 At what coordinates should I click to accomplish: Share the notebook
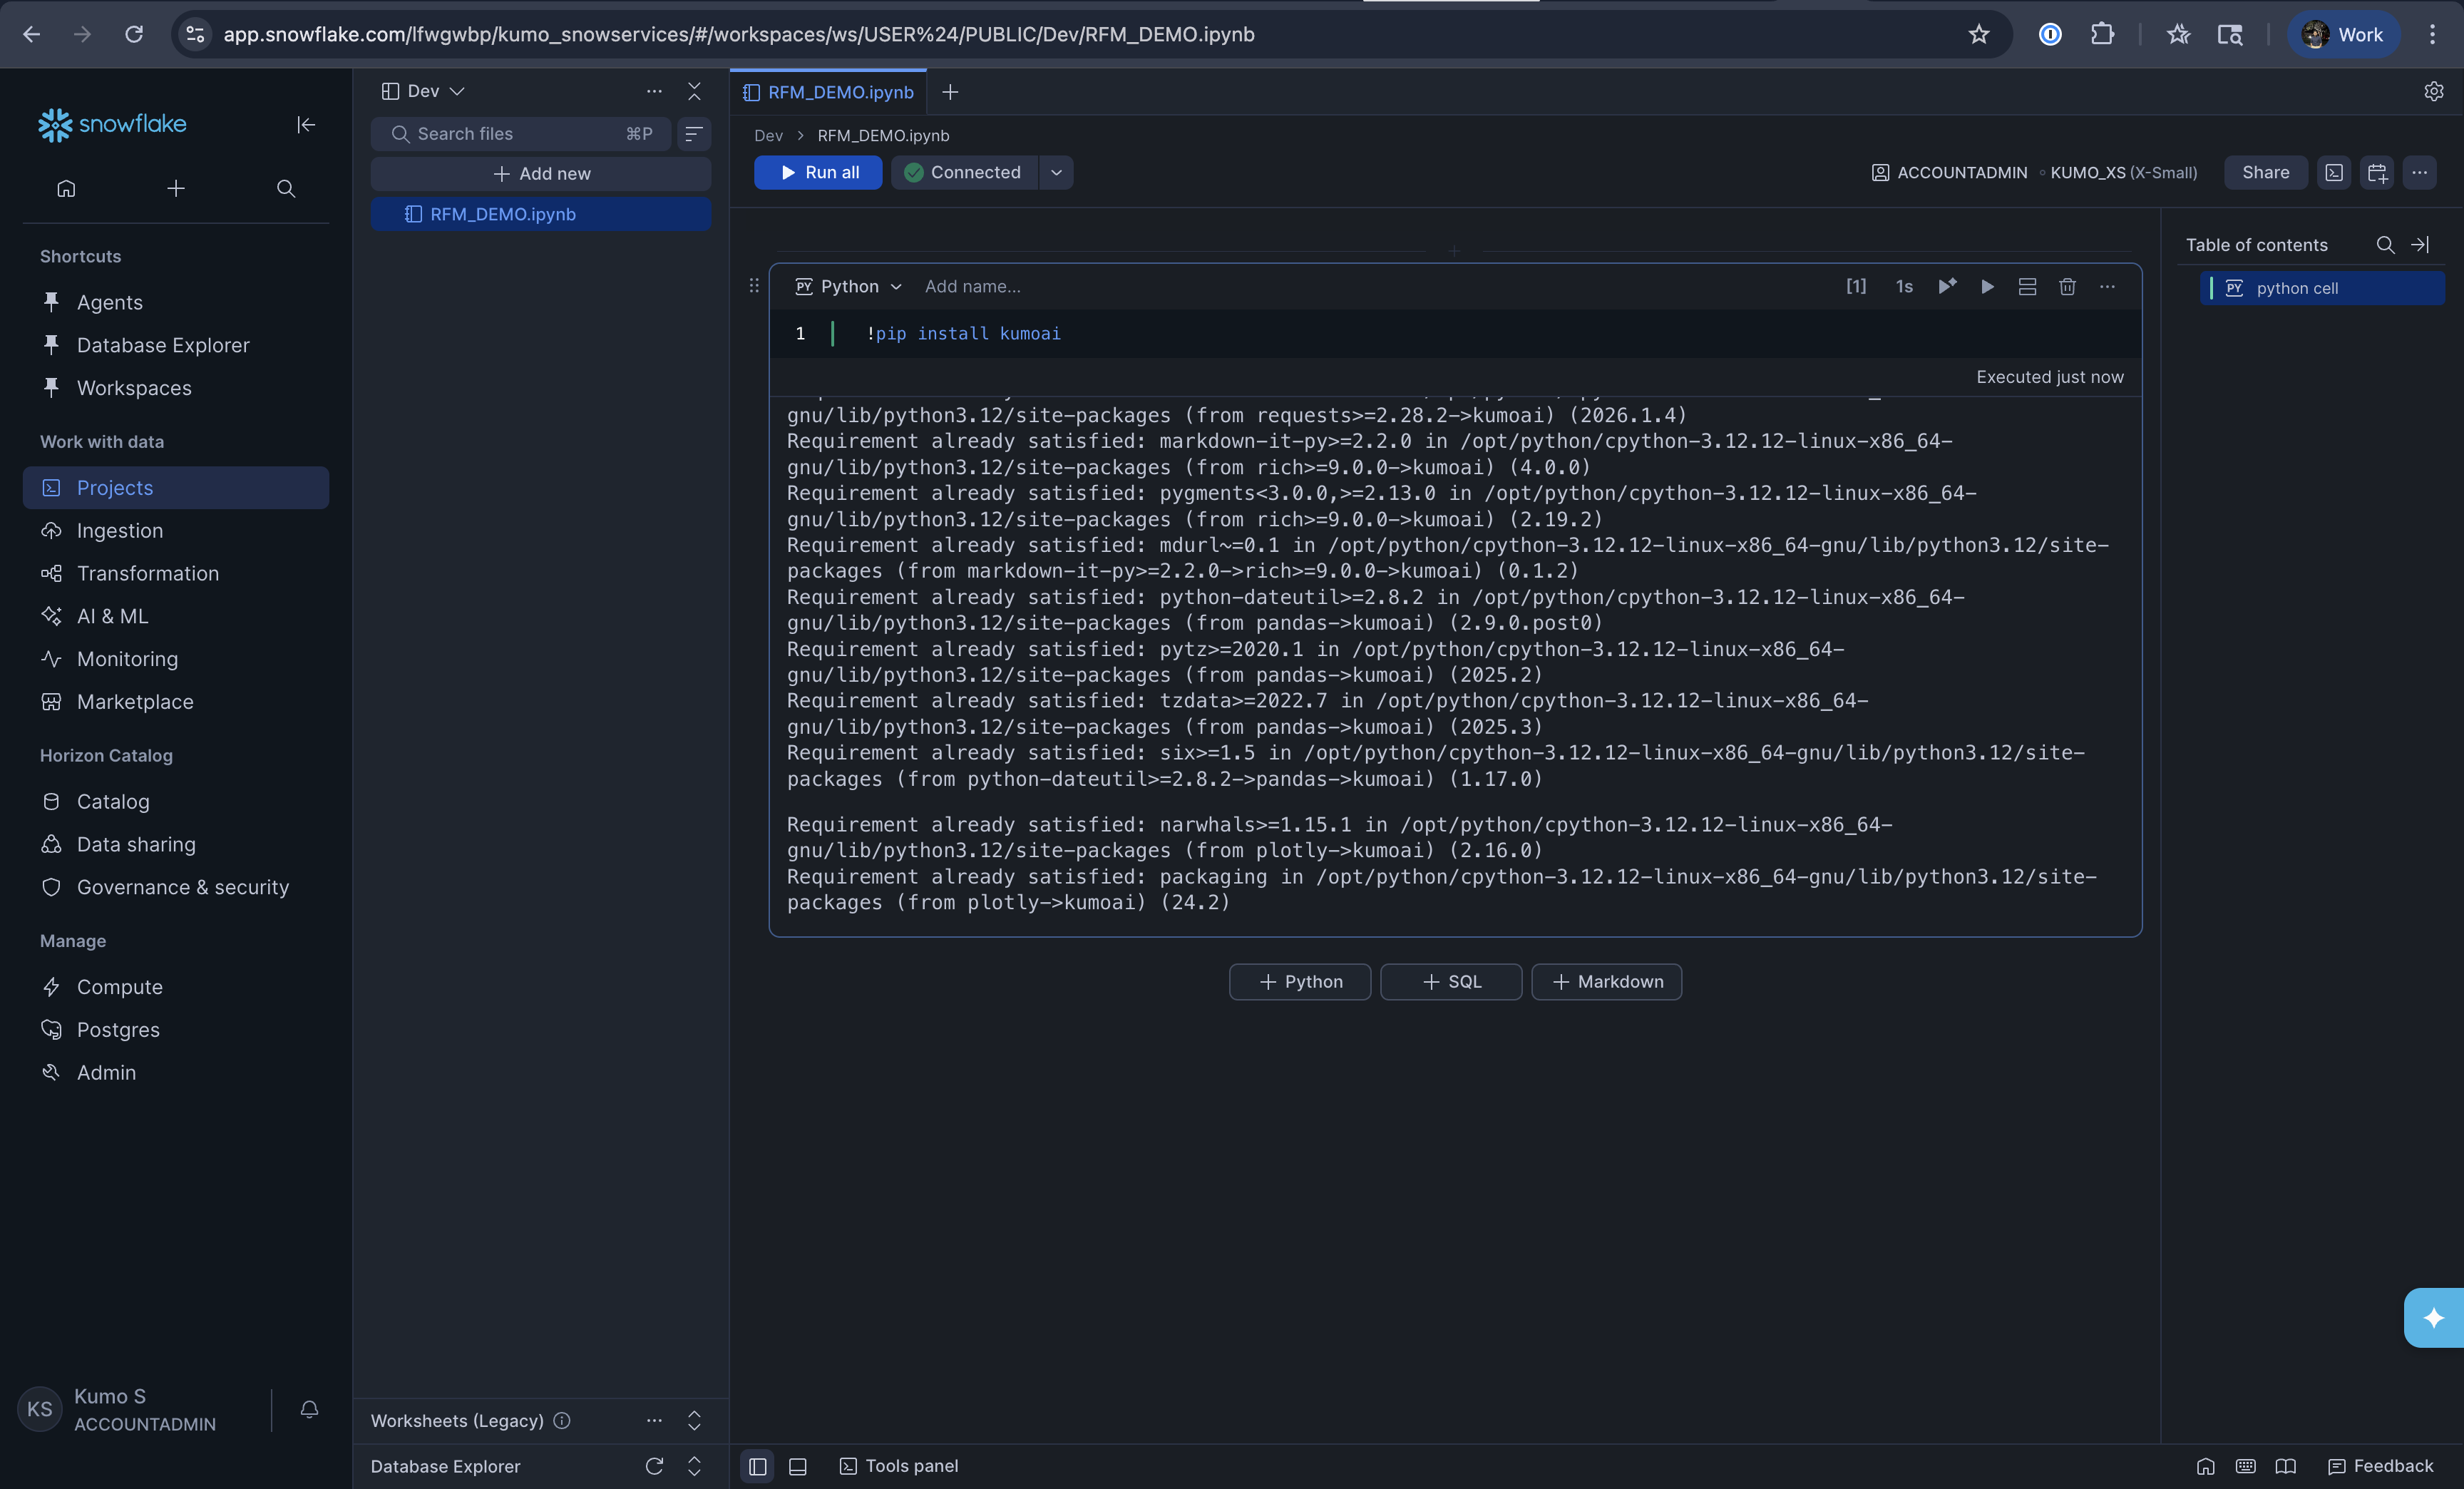[2265, 172]
